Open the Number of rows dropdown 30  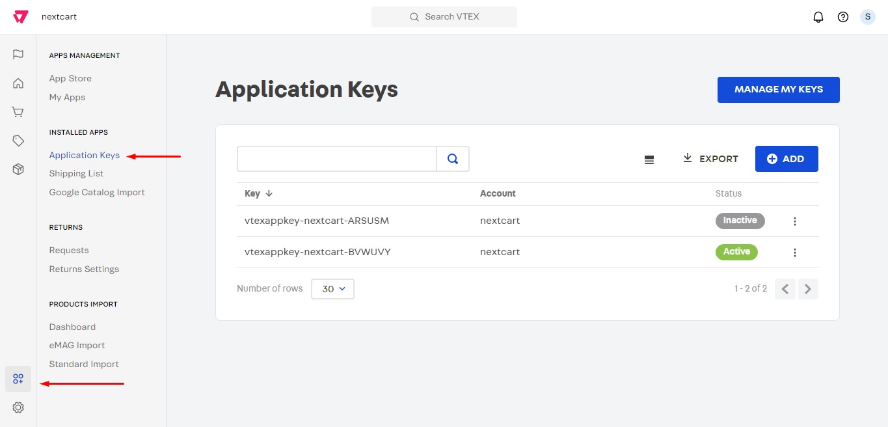pyautogui.click(x=332, y=289)
